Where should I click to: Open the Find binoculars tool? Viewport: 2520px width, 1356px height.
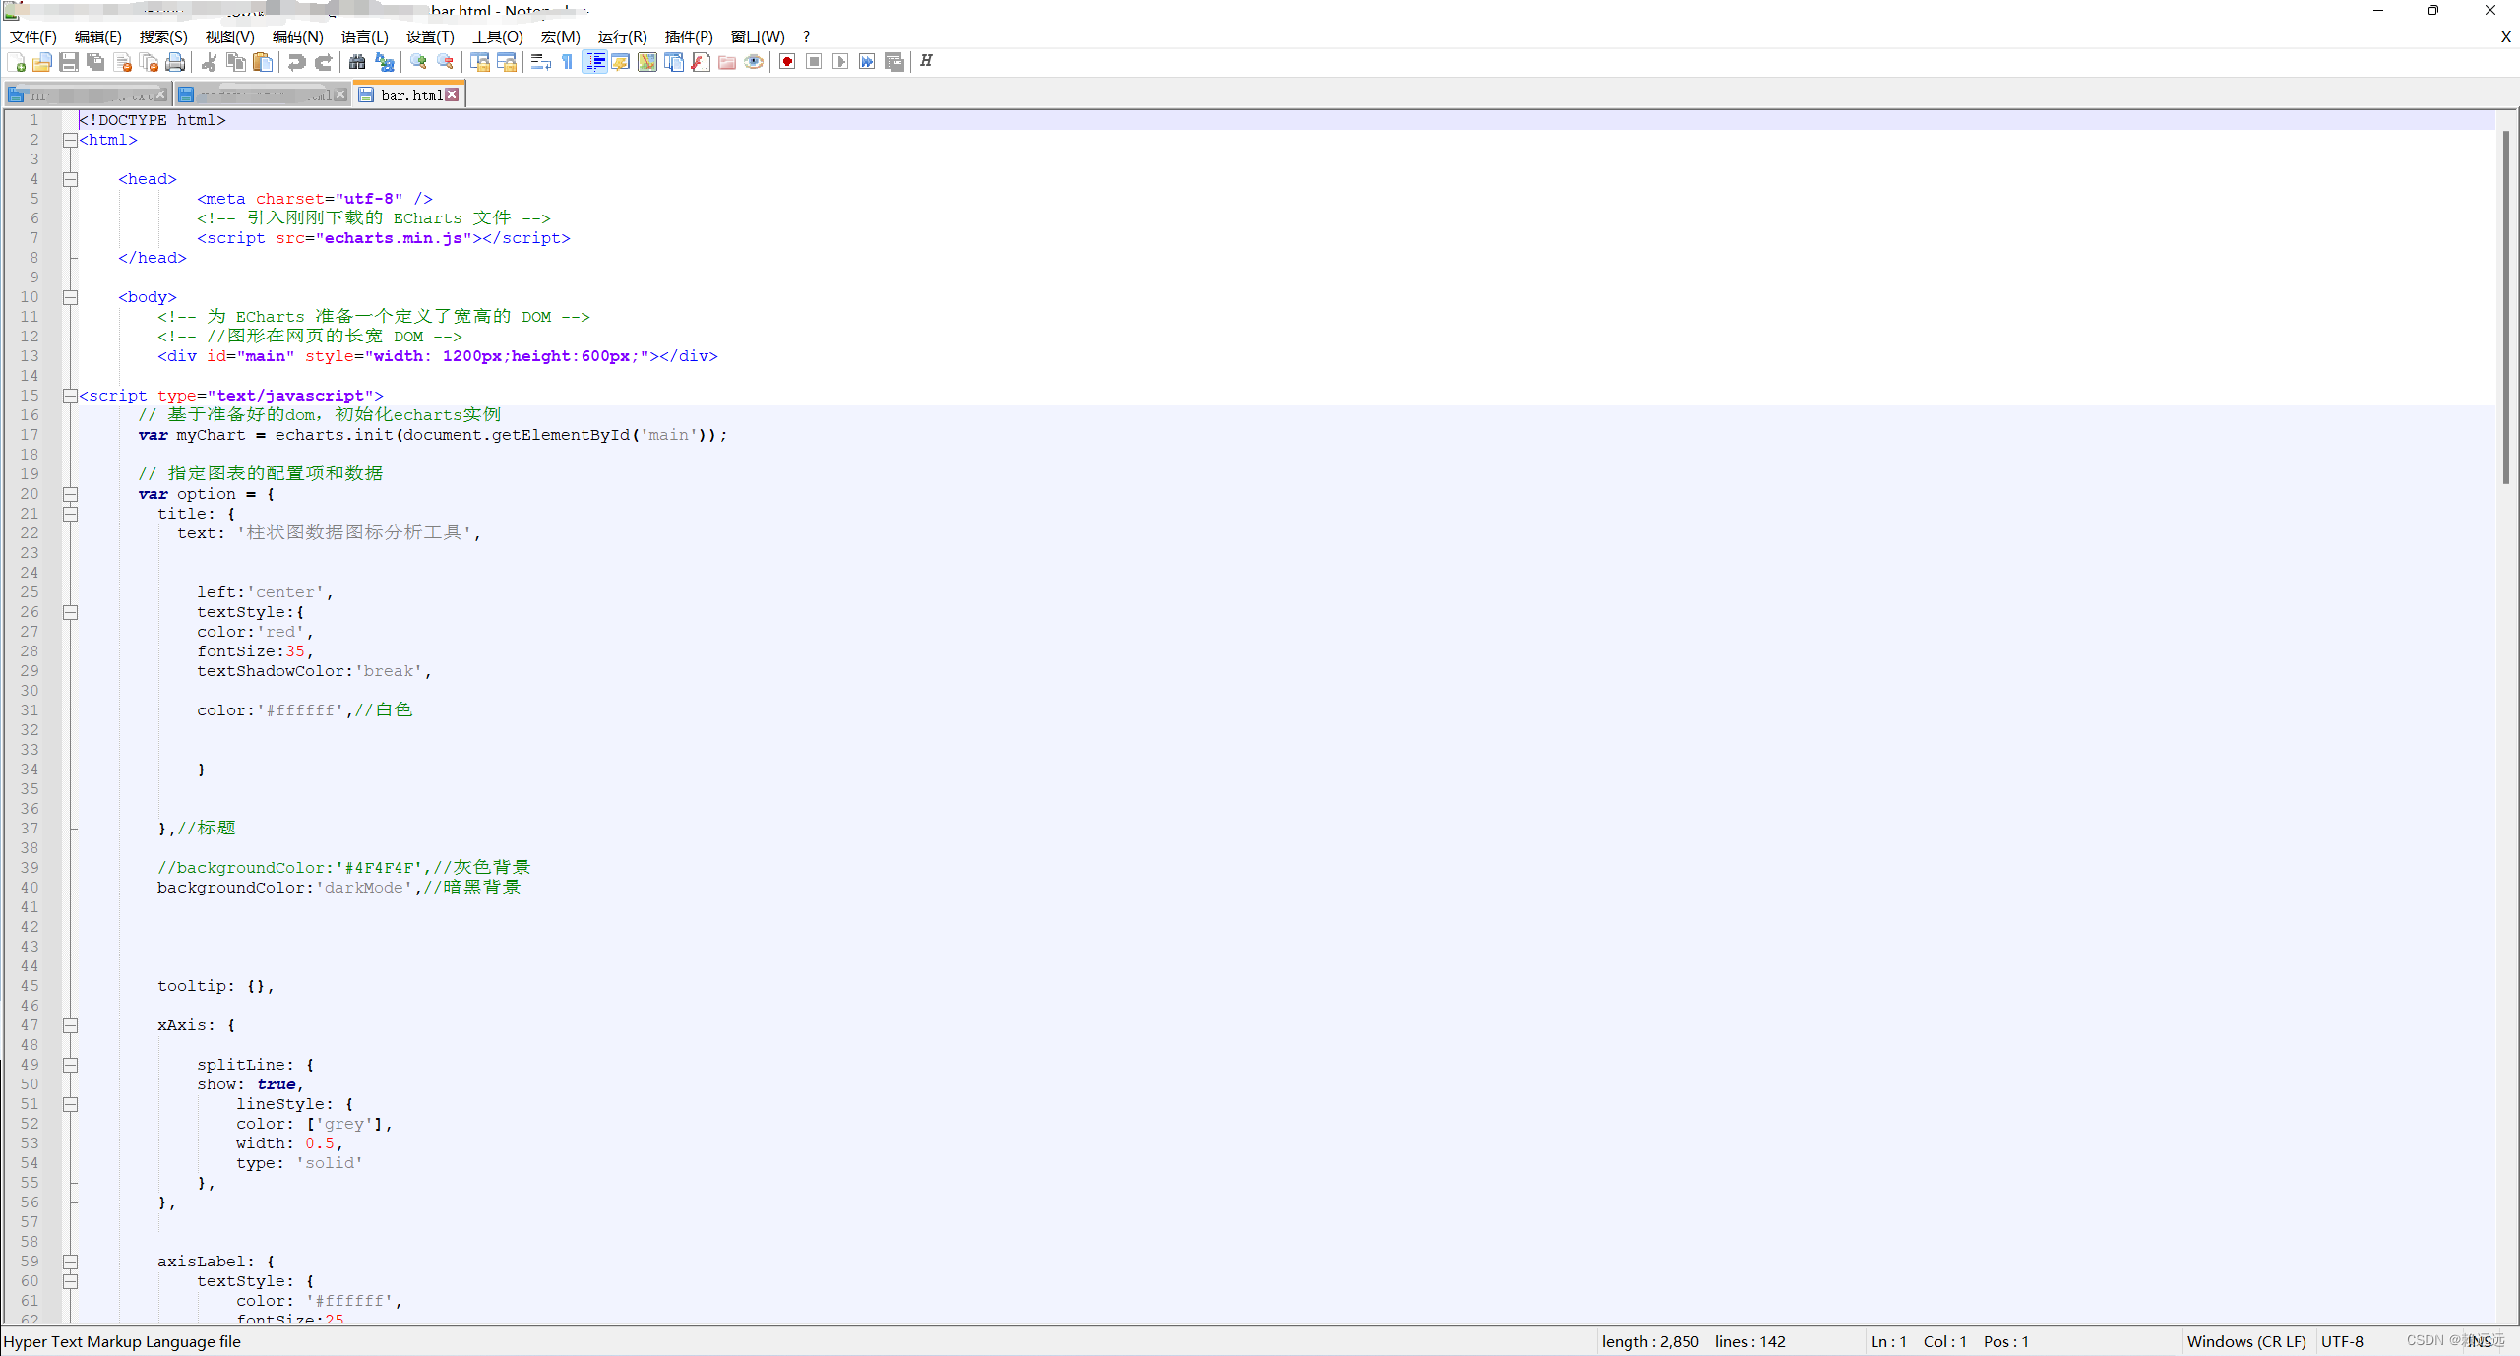click(x=357, y=62)
